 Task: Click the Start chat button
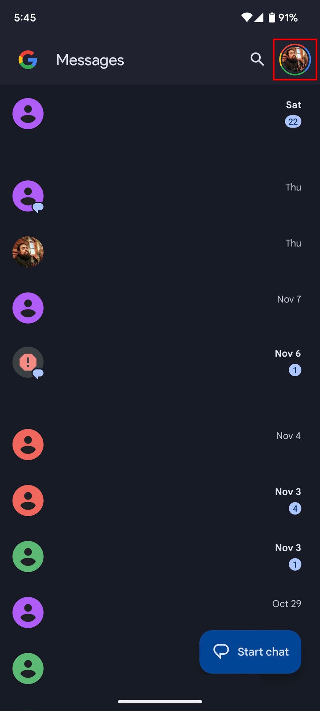[250, 652]
